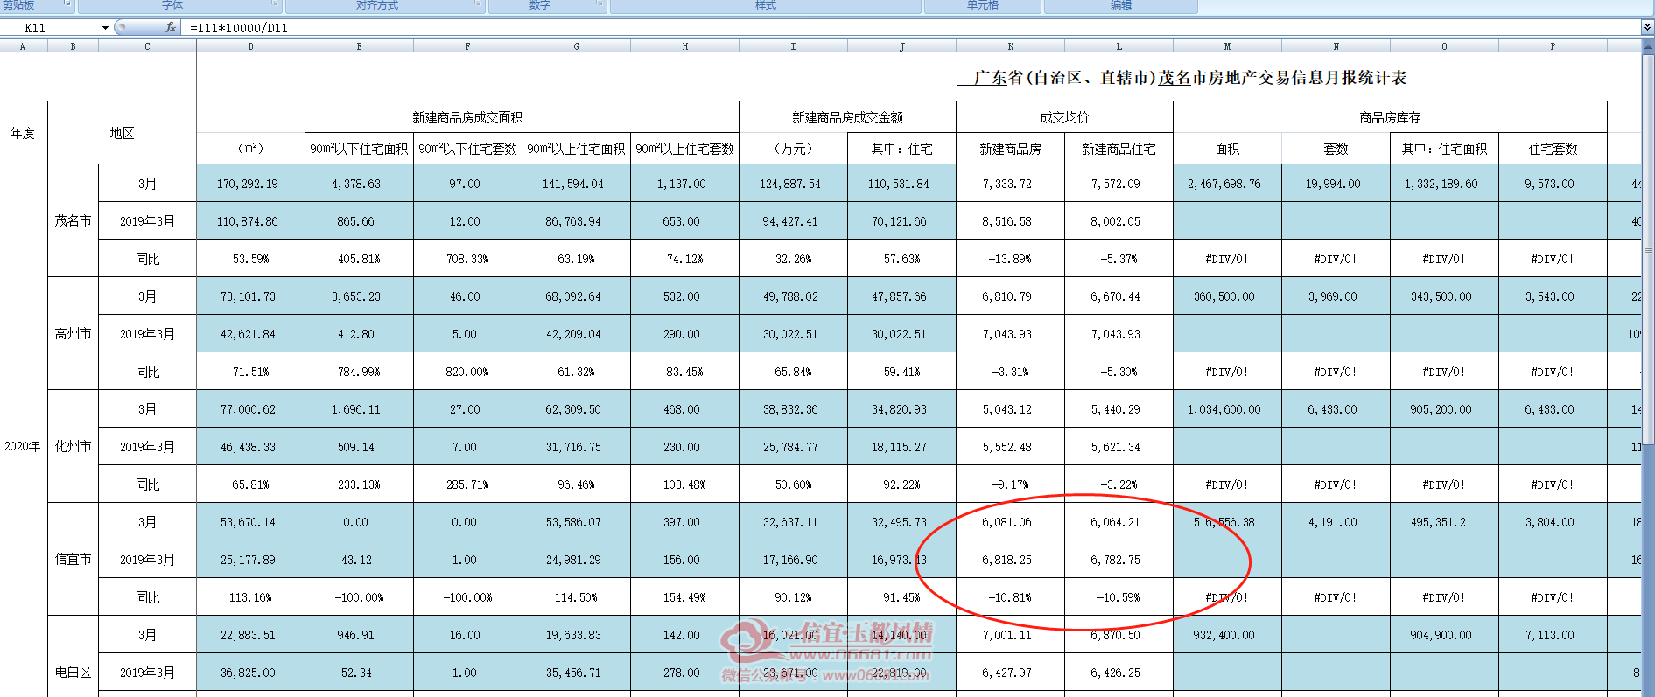Click header cell 新建商品住宅
The height and width of the screenshot is (697, 1655).
(1119, 149)
